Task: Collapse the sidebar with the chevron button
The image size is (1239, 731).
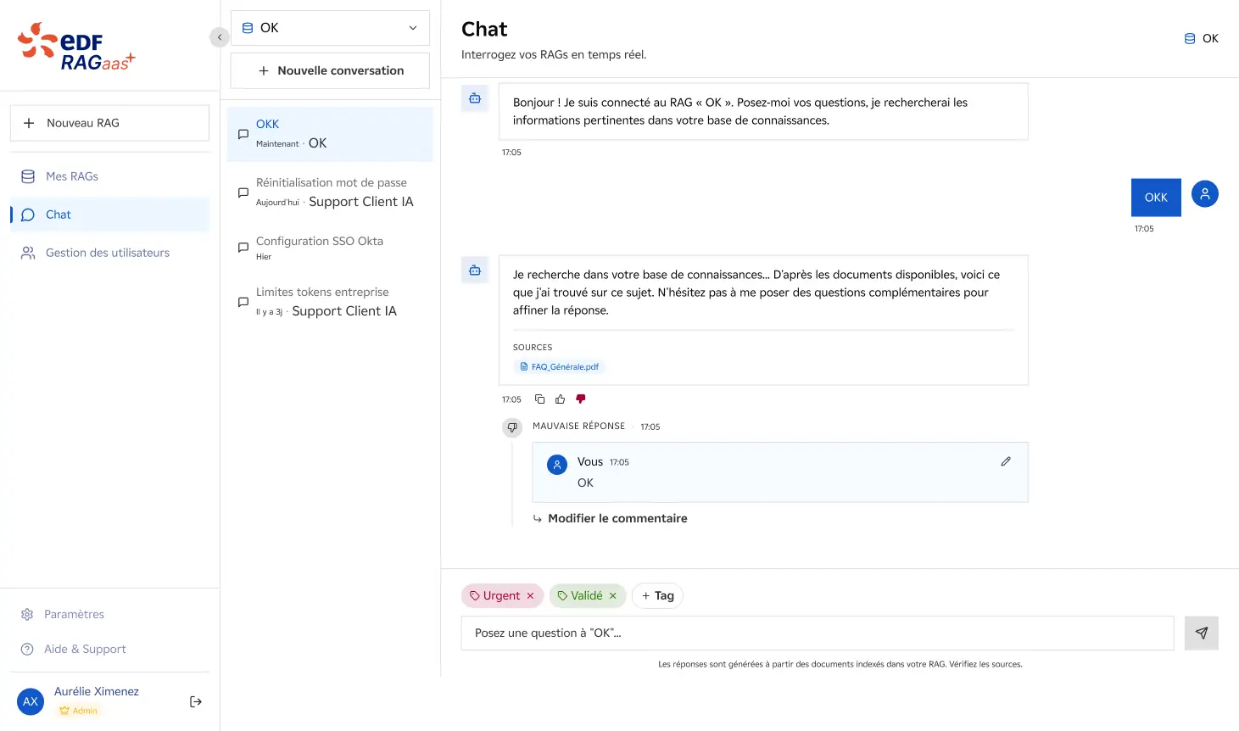Action: [220, 37]
